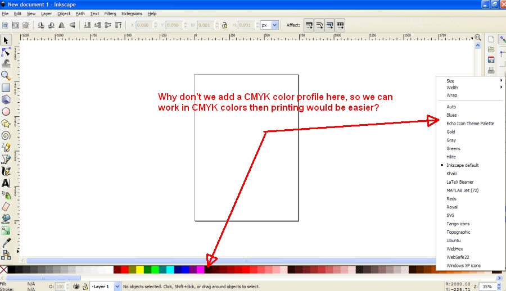
Task: Choose the Tango icons palette
Action: pyautogui.click(x=458, y=224)
